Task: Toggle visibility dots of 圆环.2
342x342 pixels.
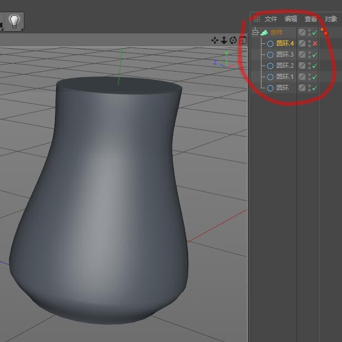Action: [309, 66]
